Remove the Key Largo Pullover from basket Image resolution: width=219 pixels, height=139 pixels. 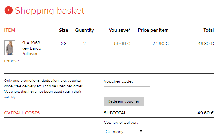pyautogui.click(x=12, y=61)
